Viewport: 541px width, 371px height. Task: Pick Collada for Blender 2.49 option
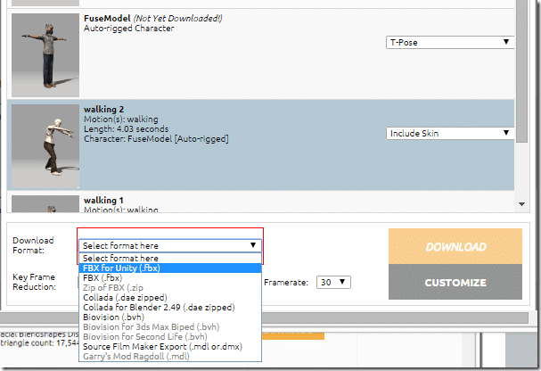169,307
